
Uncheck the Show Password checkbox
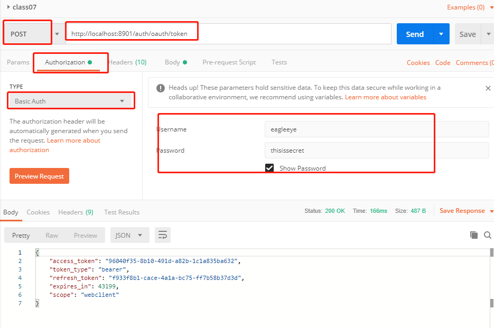(269, 167)
